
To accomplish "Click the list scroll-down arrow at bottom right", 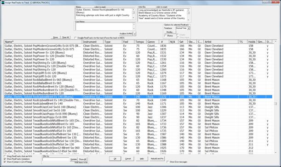I will tap(275, 152).
